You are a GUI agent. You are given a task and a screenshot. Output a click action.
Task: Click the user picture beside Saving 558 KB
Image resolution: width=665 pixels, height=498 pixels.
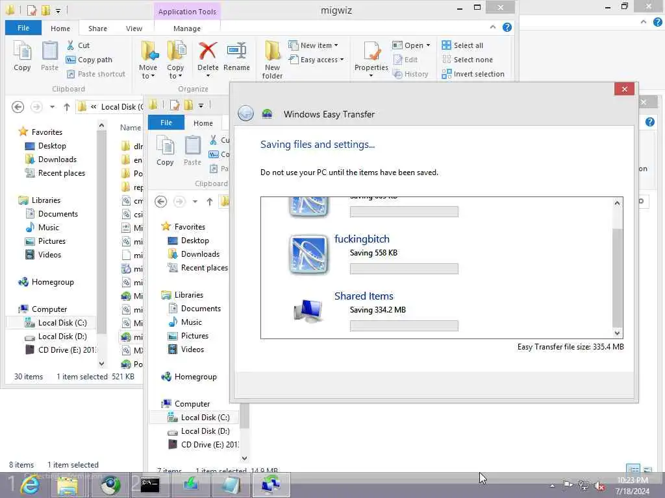pyautogui.click(x=308, y=254)
